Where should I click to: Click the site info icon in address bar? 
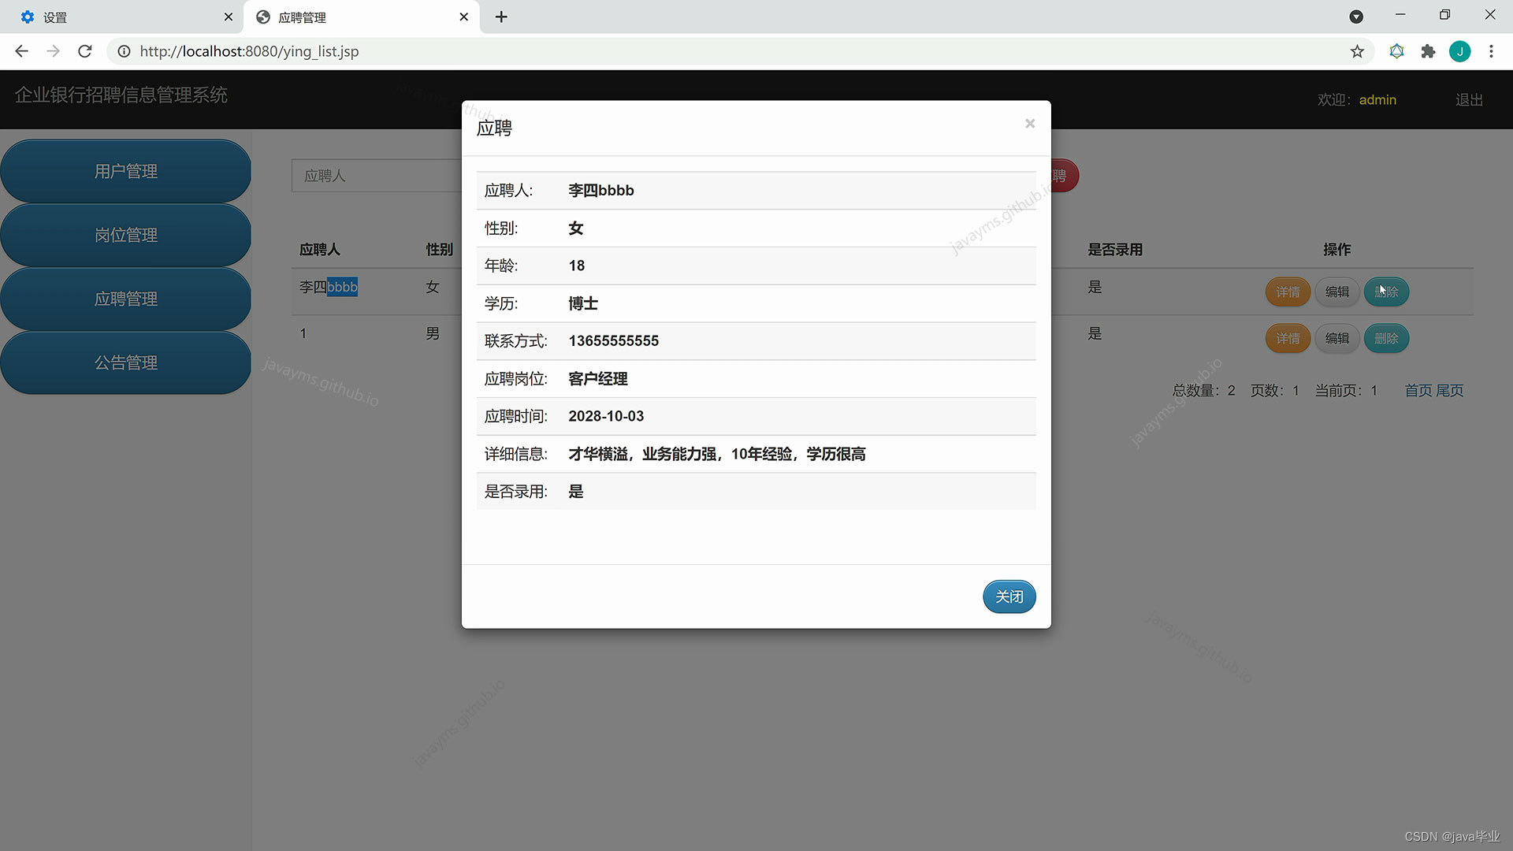124,51
